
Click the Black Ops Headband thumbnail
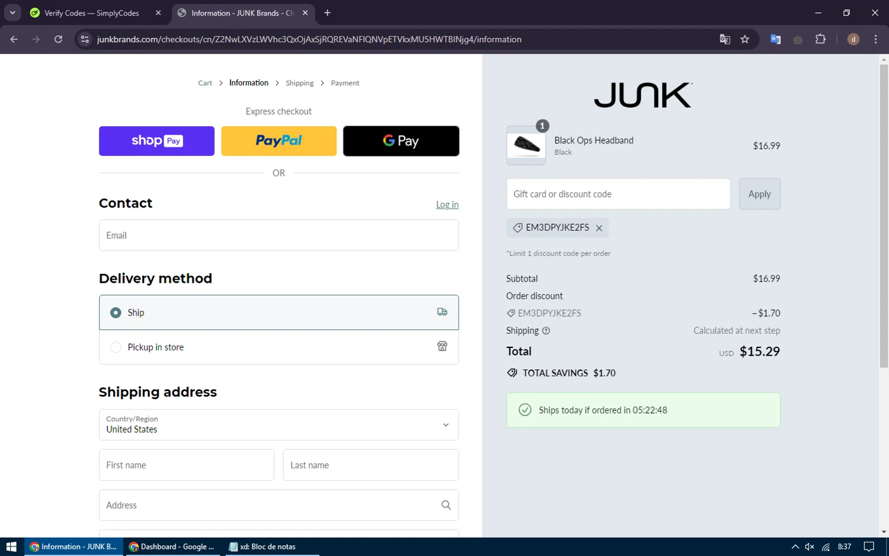coord(526,145)
